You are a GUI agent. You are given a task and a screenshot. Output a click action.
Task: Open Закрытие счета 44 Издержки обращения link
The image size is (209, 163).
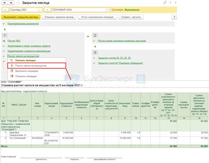pyautogui.click(x=120, y=63)
